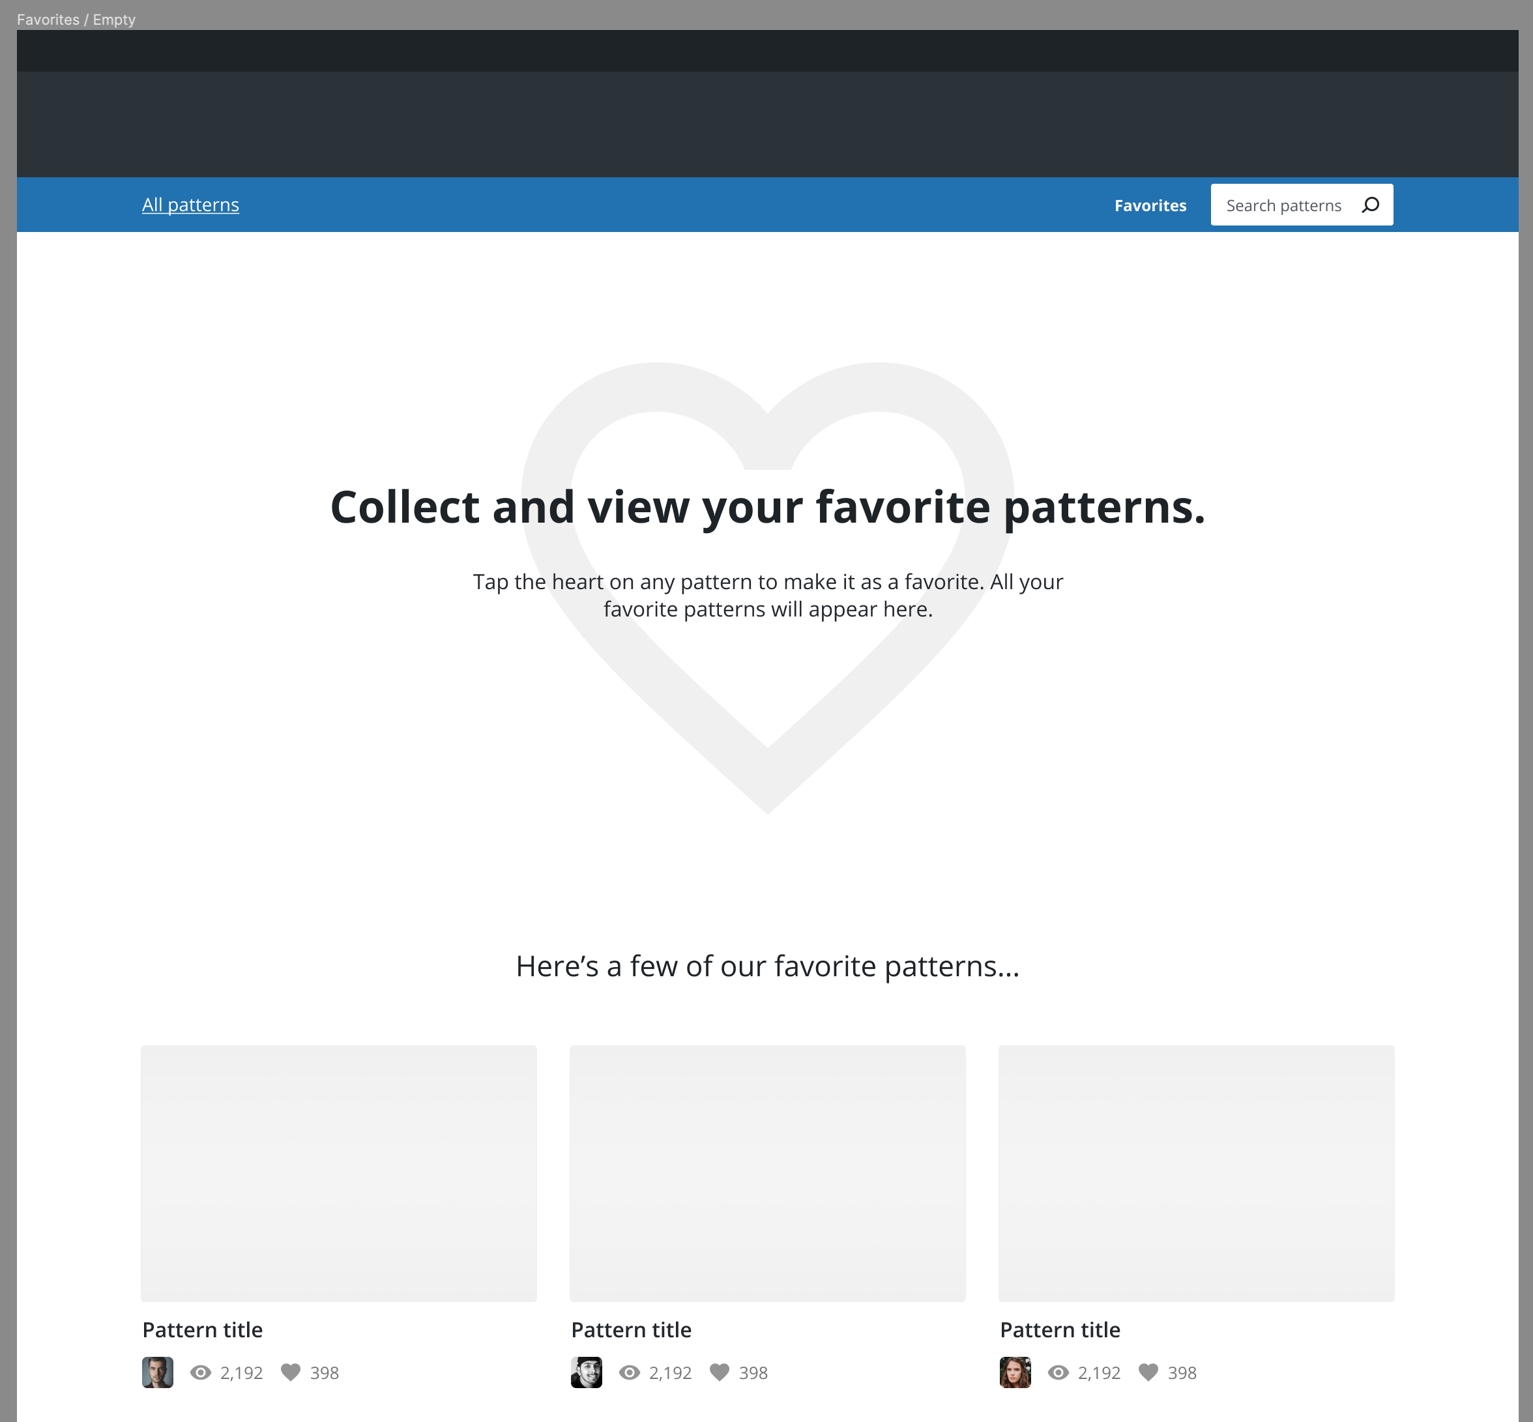Click the eye views icon on third pattern
Viewport: 1533px width, 1422px height.
pyautogui.click(x=1059, y=1372)
